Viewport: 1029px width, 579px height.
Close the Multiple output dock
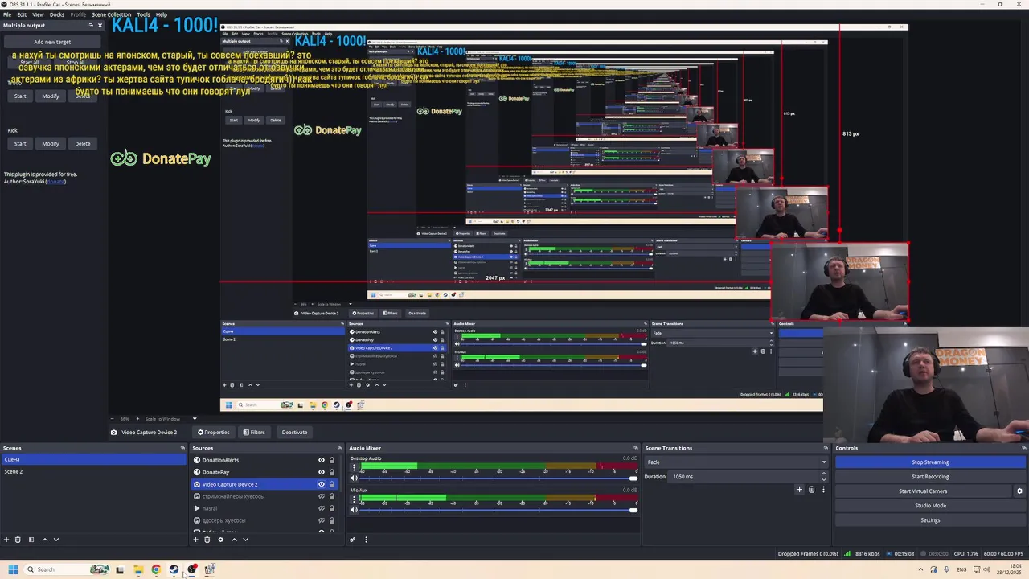(x=100, y=25)
